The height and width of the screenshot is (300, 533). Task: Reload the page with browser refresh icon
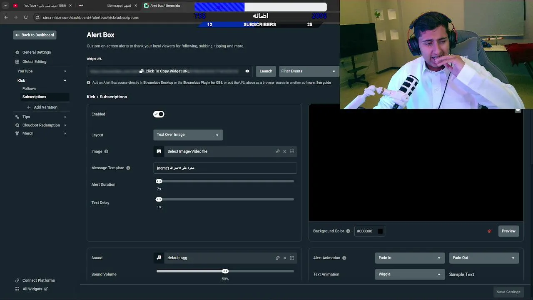[26, 17]
